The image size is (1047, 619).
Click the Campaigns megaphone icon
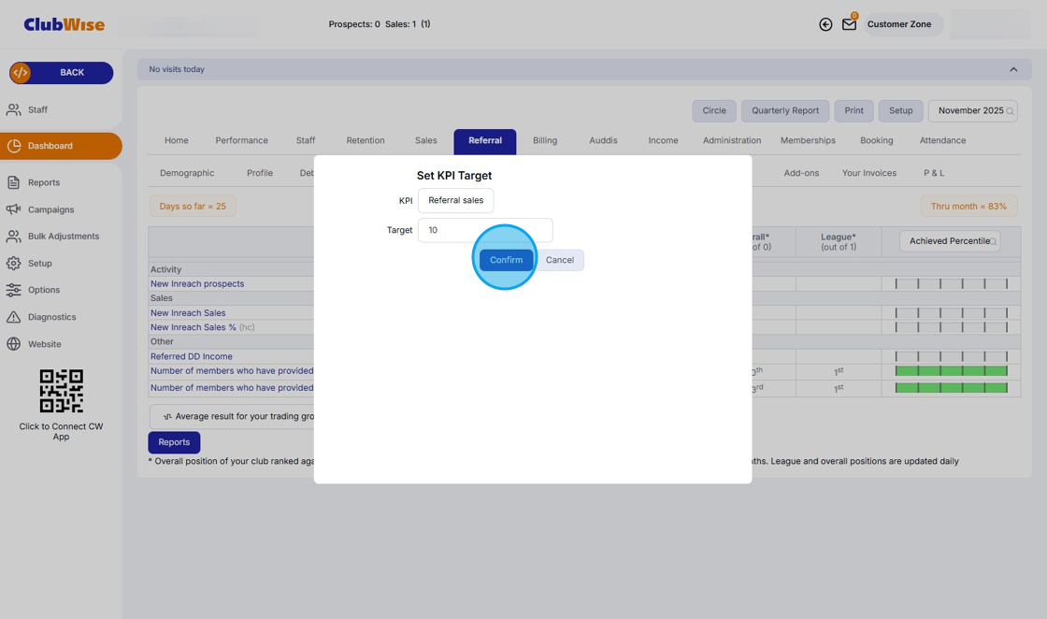(x=13, y=209)
